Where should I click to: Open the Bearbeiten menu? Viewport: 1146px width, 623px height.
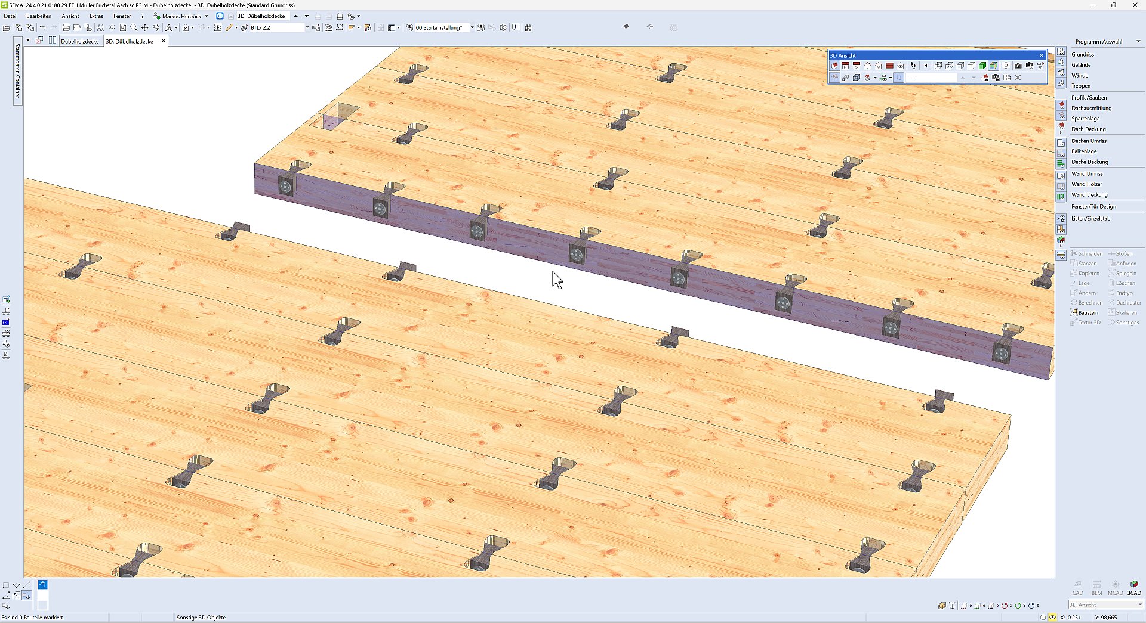tap(39, 16)
